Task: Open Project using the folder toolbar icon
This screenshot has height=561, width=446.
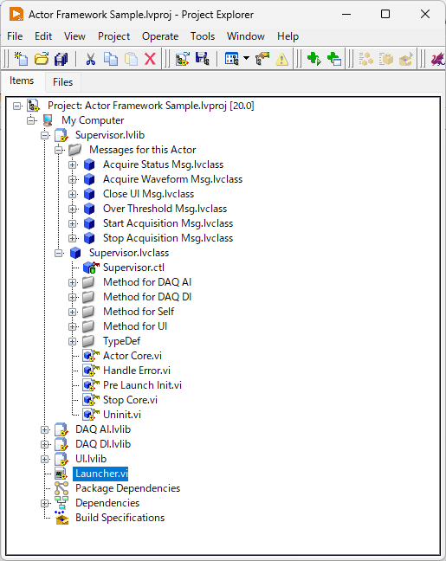Action: (x=42, y=59)
